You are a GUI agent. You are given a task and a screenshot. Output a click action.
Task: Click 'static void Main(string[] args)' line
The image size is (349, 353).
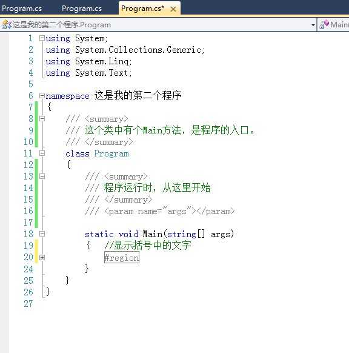click(x=159, y=234)
